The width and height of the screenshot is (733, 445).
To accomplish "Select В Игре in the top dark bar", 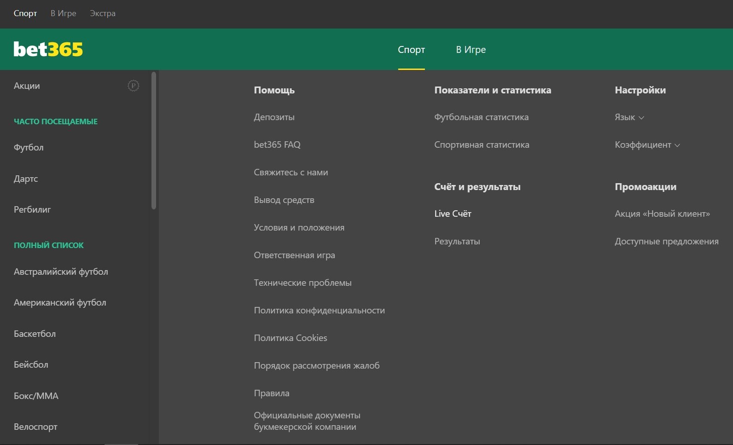I will coord(64,13).
